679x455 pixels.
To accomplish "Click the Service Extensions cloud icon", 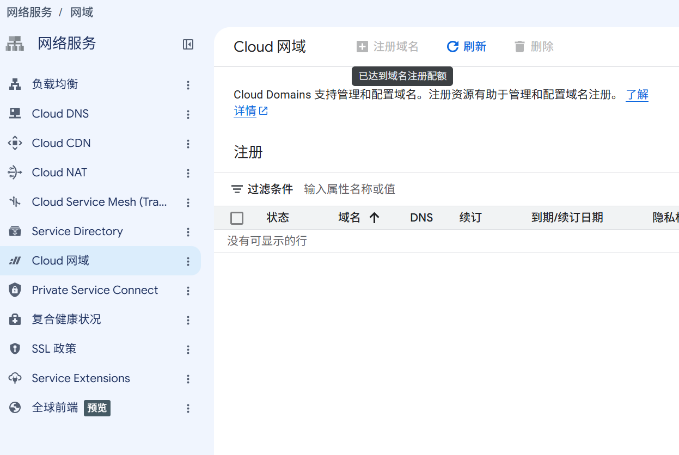I will point(15,378).
